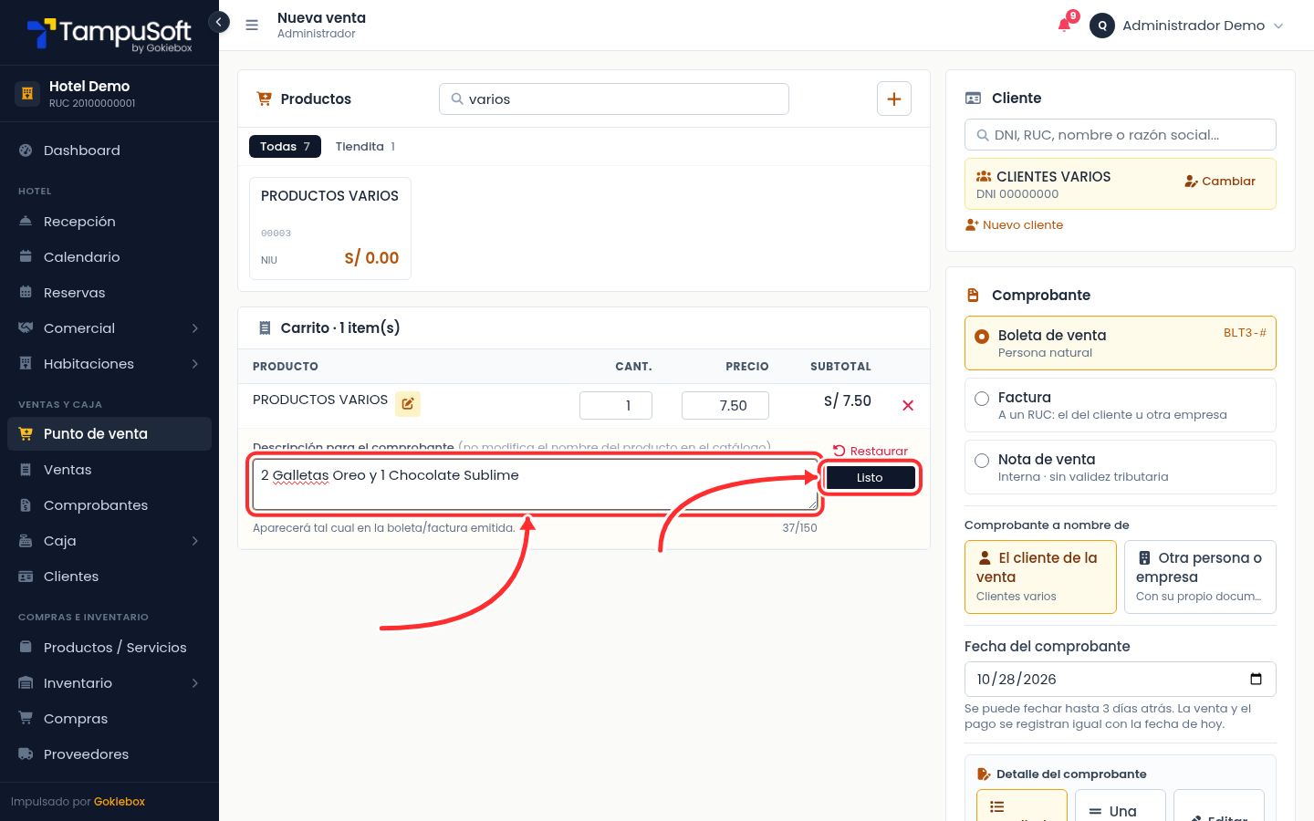1314x821 pixels.
Task: Open Recepción in the sidebar
Action: point(109,222)
